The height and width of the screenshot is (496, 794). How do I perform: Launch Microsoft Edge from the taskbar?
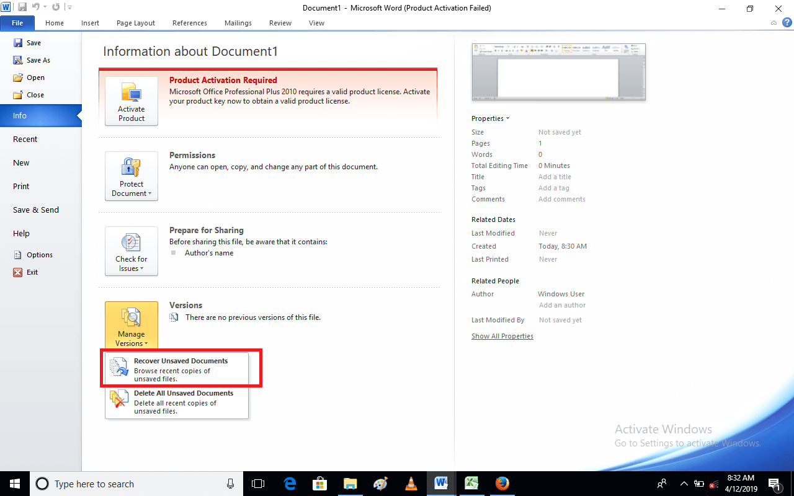290,484
